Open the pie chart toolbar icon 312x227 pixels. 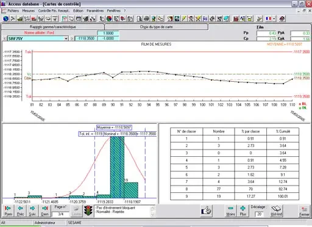pyautogui.click(x=109, y=19)
